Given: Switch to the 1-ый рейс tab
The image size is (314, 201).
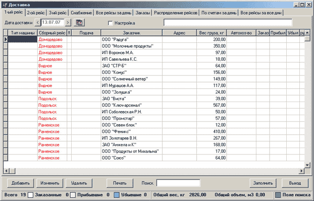Looking at the screenshot, I should 14,12.
